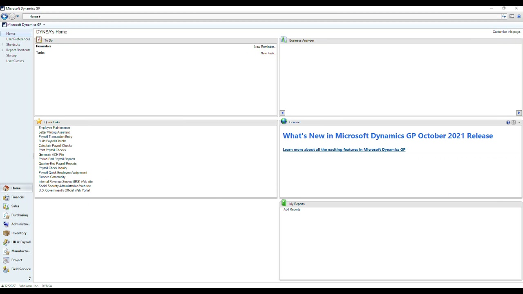
Task: Click the Learn more about exciting features link
Action: 344,149
